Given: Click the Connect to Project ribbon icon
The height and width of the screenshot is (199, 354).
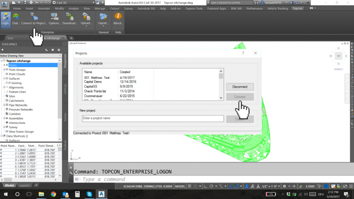Looking at the screenshot, I should pos(34,19).
